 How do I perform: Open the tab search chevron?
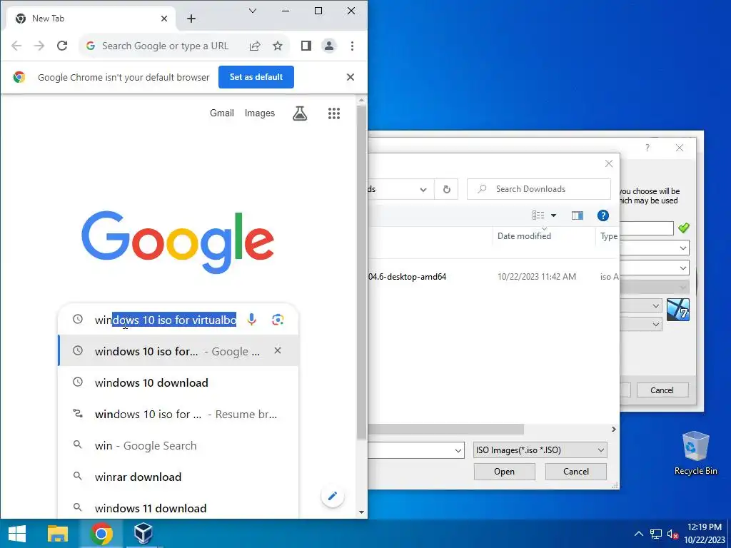click(253, 11)
